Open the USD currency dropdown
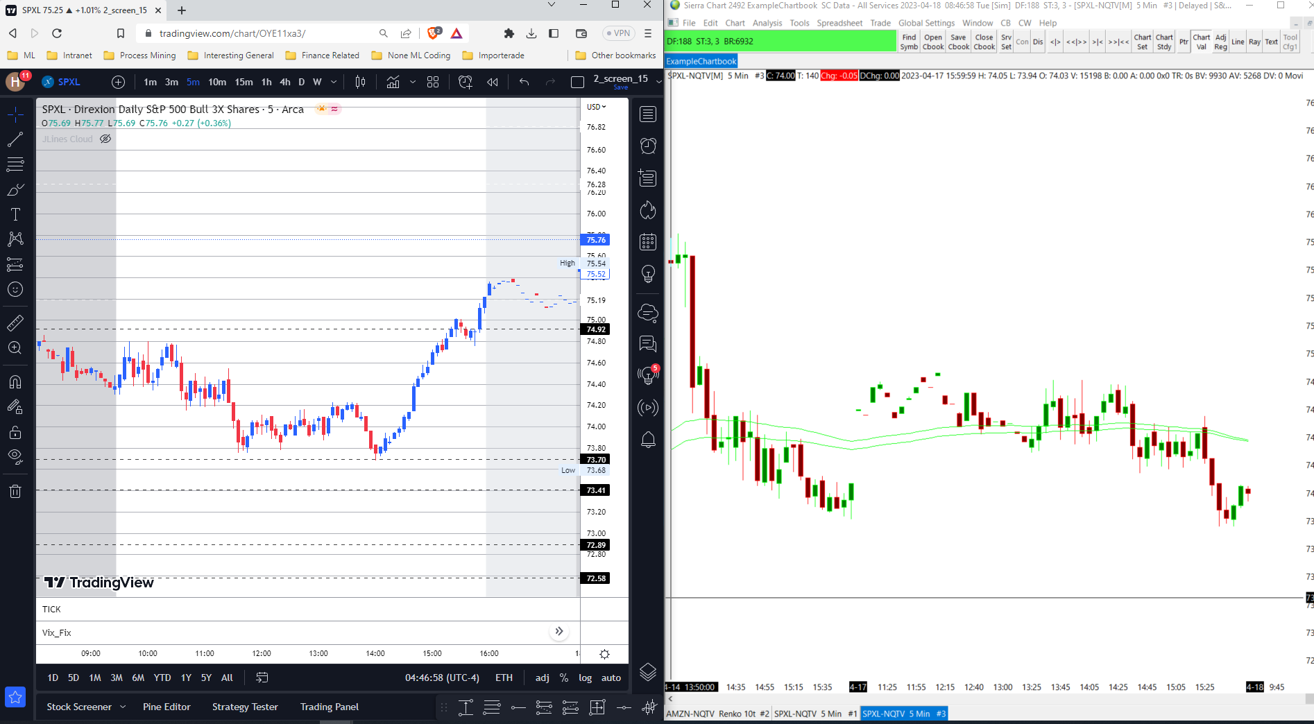The height and width of the screenshot is (724, 1314). point(596,107)
